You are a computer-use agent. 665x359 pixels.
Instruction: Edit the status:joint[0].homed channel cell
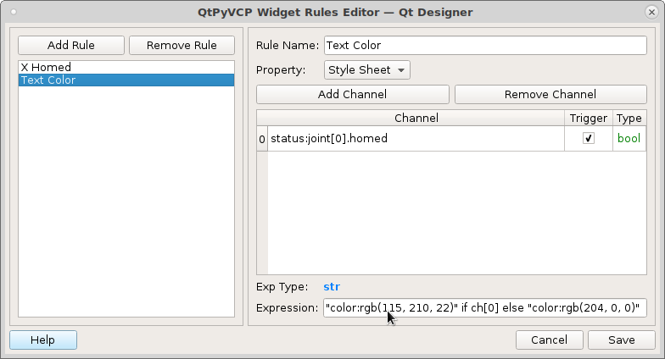point(416,139)
